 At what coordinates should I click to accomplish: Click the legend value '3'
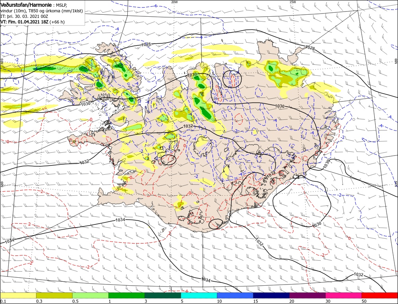click(x=146, y=301)
